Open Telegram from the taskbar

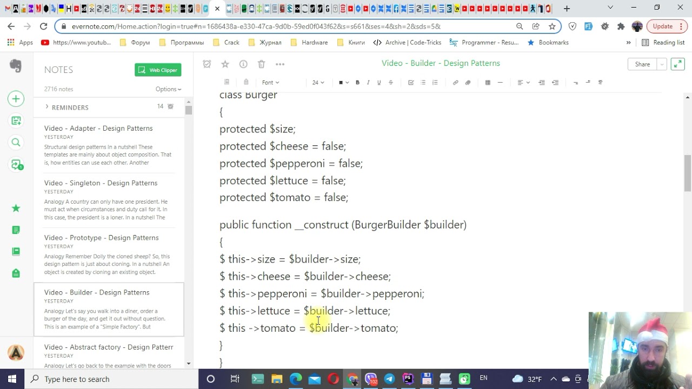(x=389, y=379)
